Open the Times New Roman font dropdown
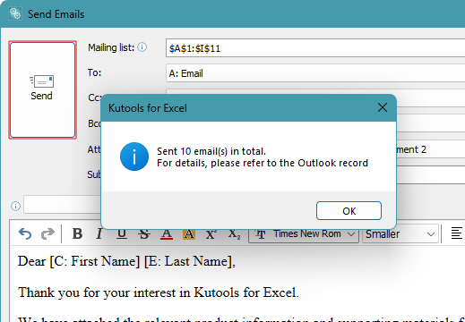 (304, 234)
